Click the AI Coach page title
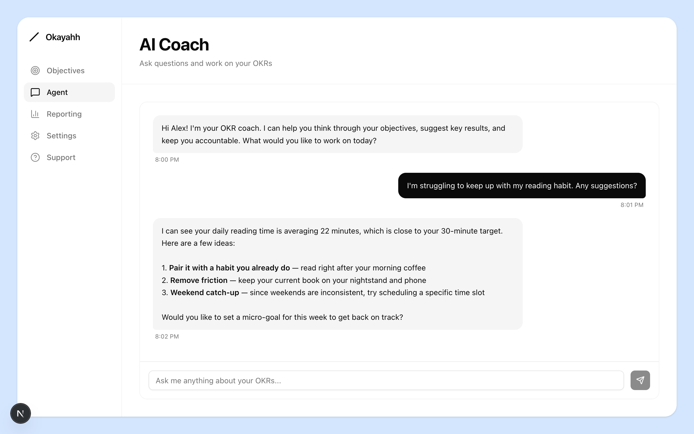Image resolution: width=694 pixels, height=434 pixels. [x=174, y=44]
